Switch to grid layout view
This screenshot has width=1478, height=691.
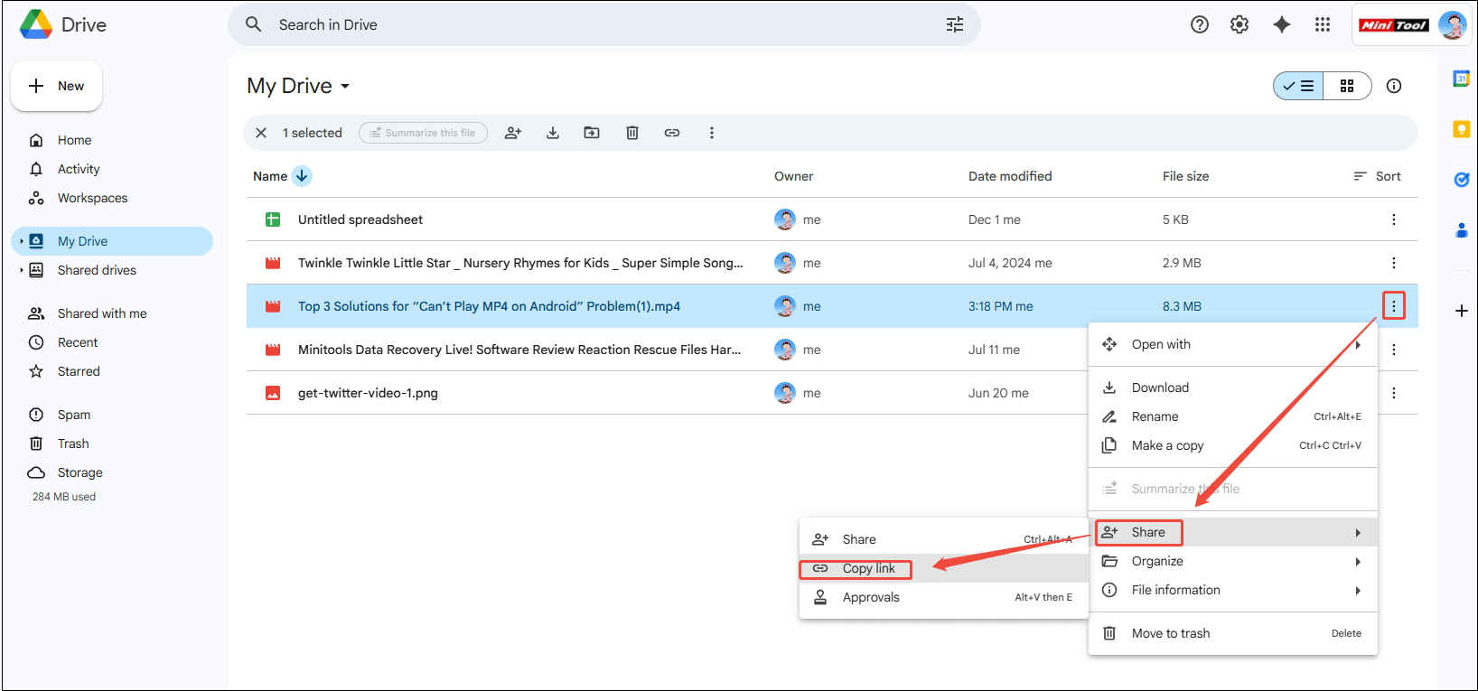[1347, 86]
